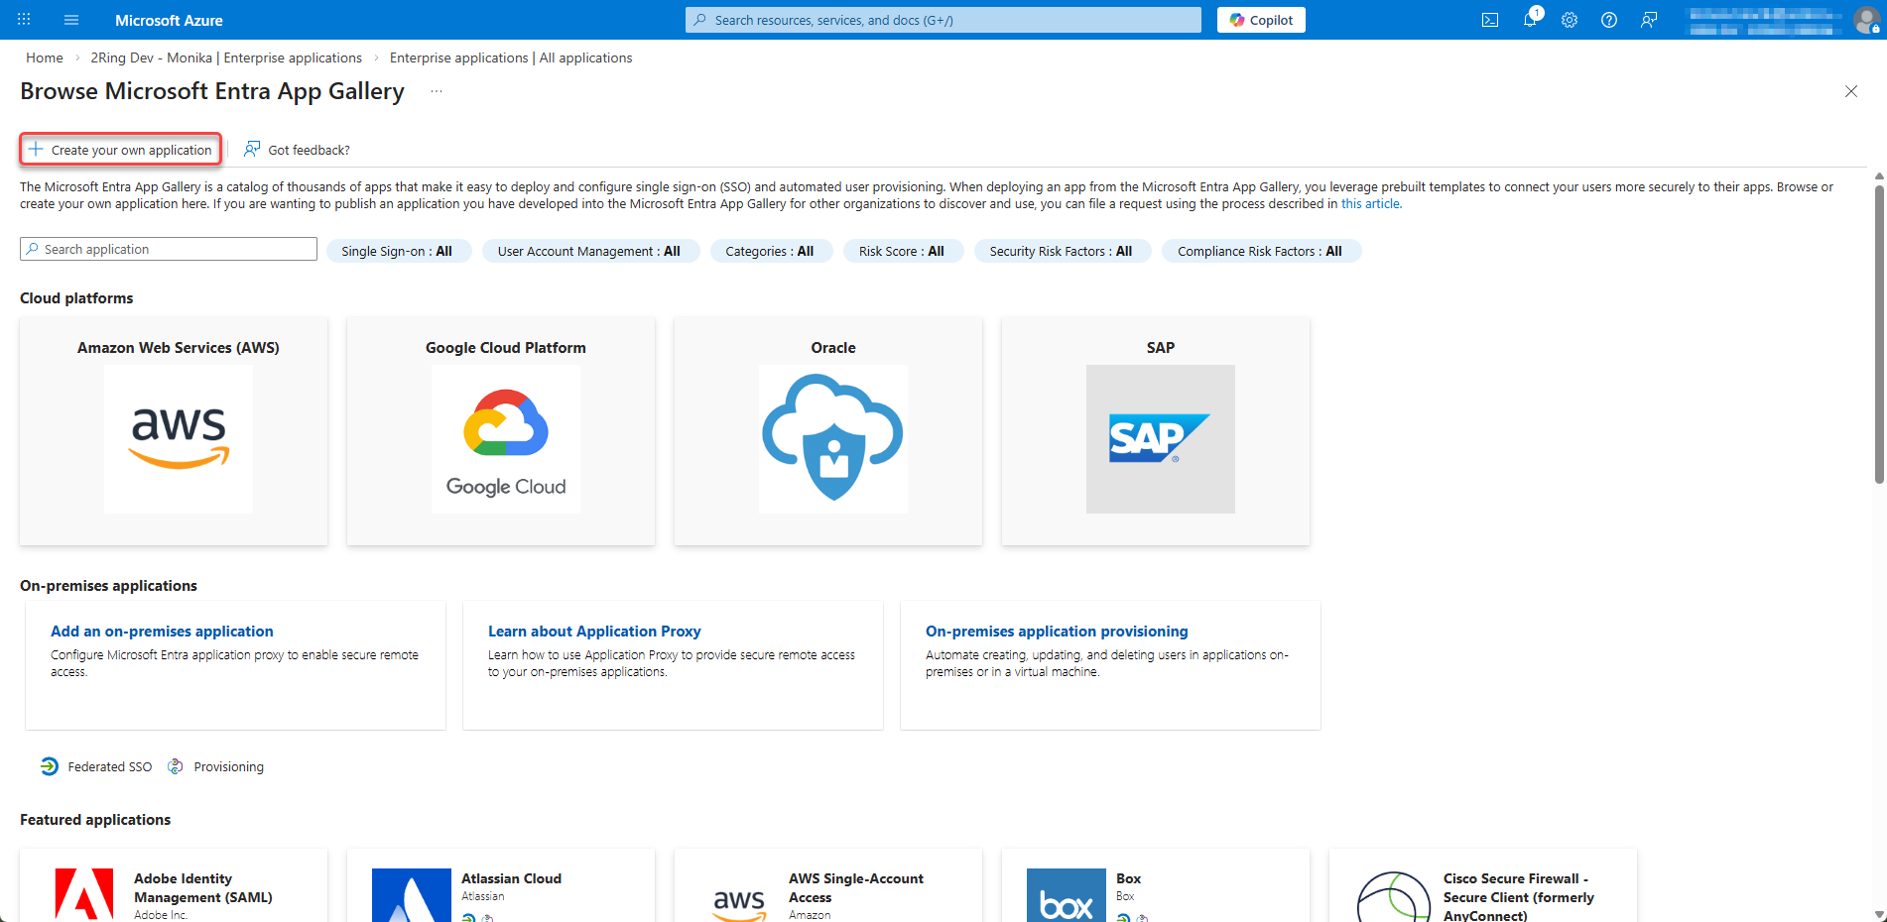
Task: Expand the Categories filter
Action: pos(769,251)
